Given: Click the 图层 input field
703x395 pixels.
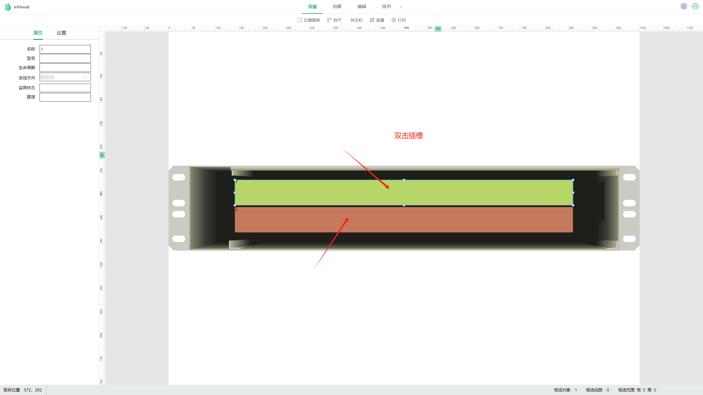Looking at the screenshot, I should (x=65, y=97).
